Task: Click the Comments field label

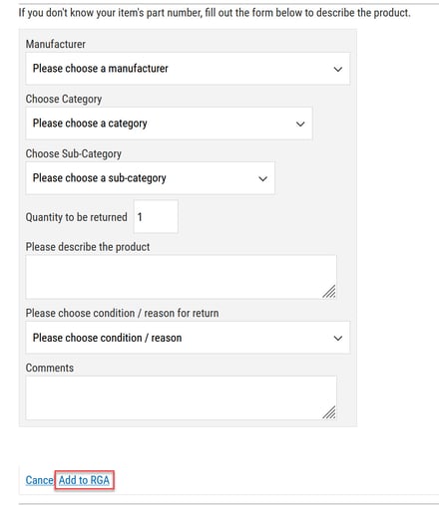Action: coord(50,368)
